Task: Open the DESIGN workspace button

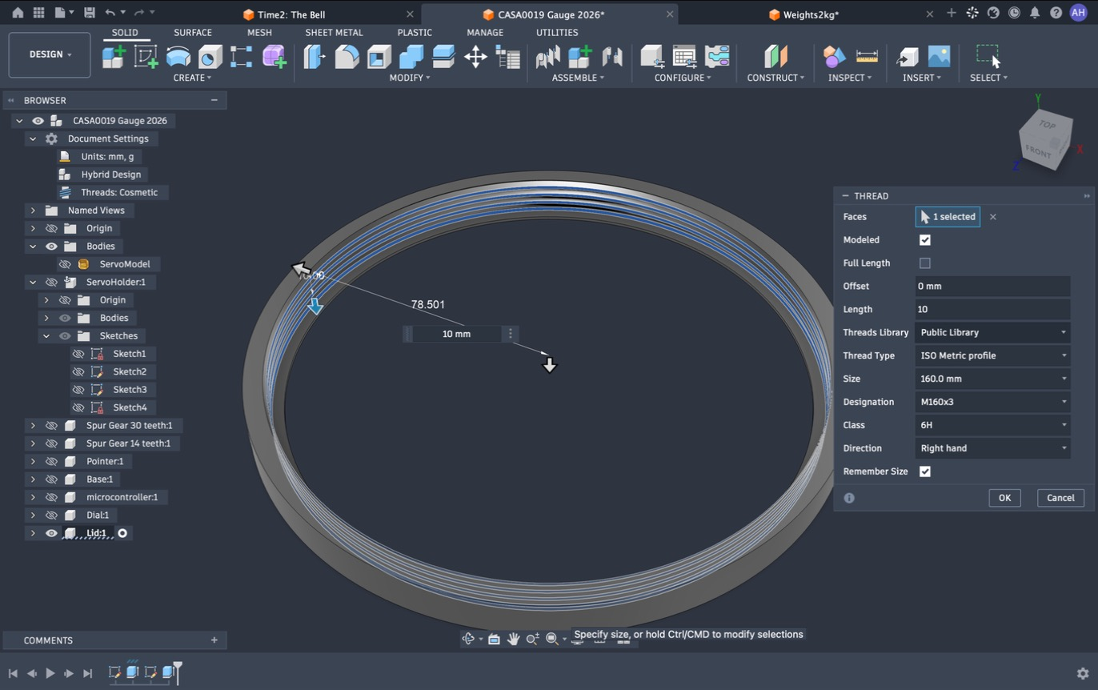Action: [x=50, y=54]
